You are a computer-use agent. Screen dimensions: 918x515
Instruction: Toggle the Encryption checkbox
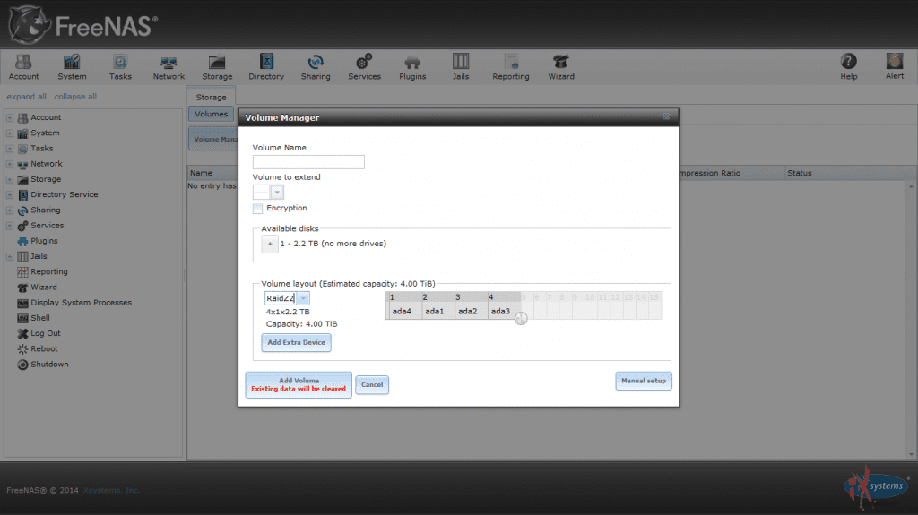[257, 209]
